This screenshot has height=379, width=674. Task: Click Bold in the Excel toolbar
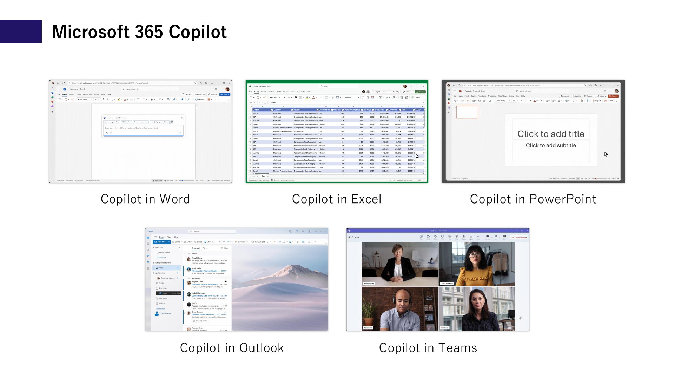pyautogui.click(x=296, y=97)
